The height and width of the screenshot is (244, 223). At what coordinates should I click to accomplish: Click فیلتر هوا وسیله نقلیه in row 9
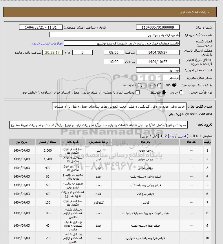coord(145,226)
